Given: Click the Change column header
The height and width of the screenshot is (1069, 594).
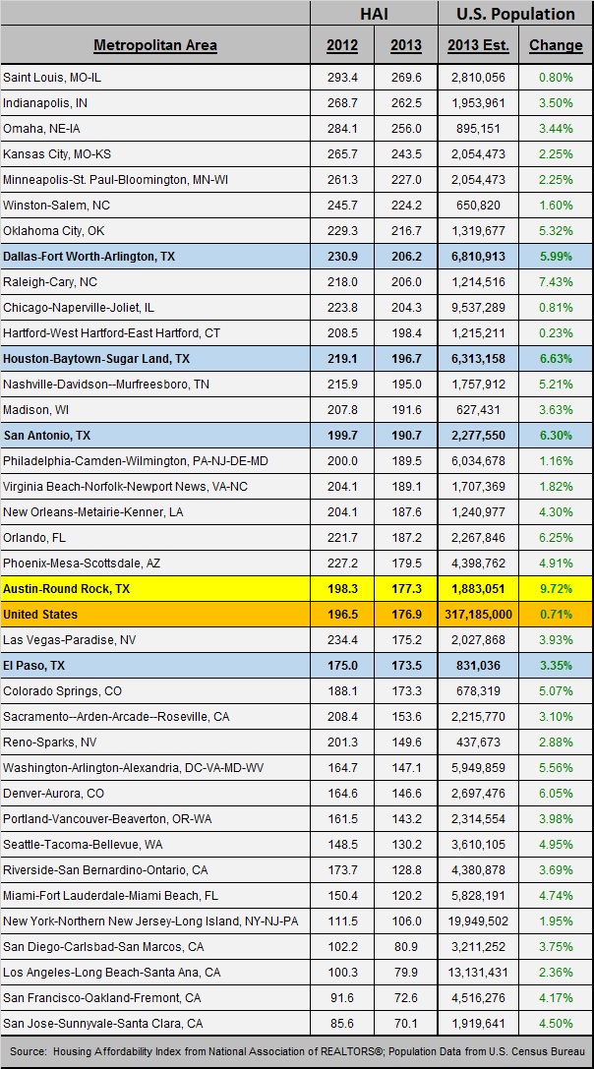Looking at the screenshot, I should [x=556, y=45].
